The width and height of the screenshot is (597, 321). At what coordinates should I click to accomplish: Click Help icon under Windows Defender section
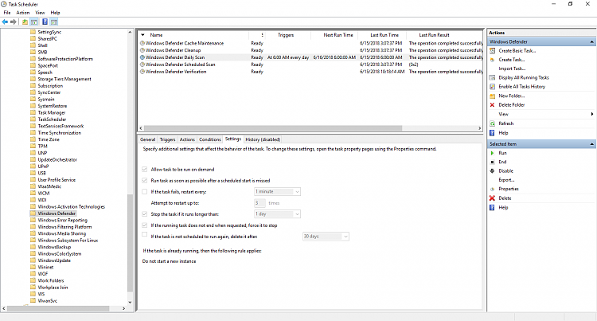pyautogui.click(x=492, y=133)
